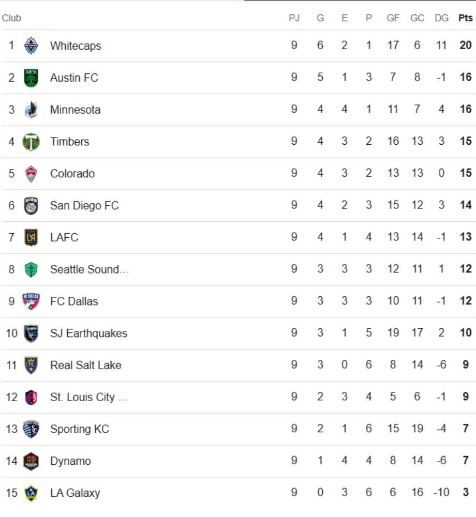Click the Pts column header

tap(465, 18)
